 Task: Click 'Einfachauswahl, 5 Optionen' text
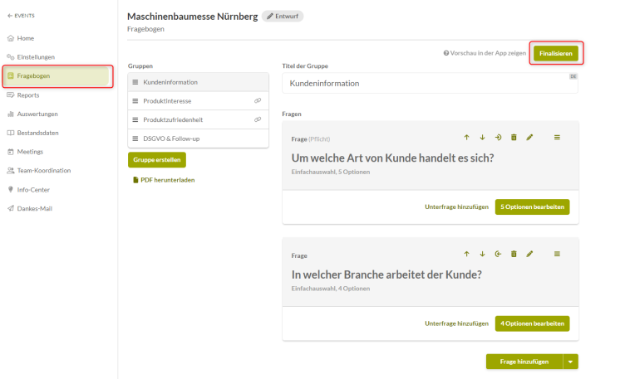pyautogui.click(x=331, y=172)
